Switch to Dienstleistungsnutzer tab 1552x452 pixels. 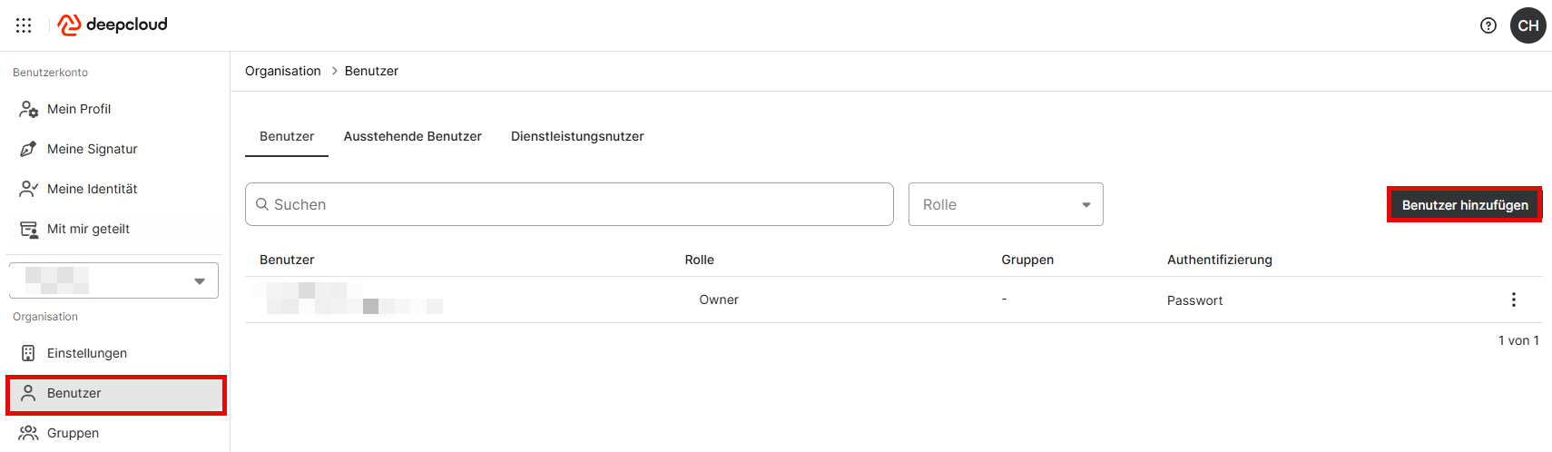(x=577, y=136)
